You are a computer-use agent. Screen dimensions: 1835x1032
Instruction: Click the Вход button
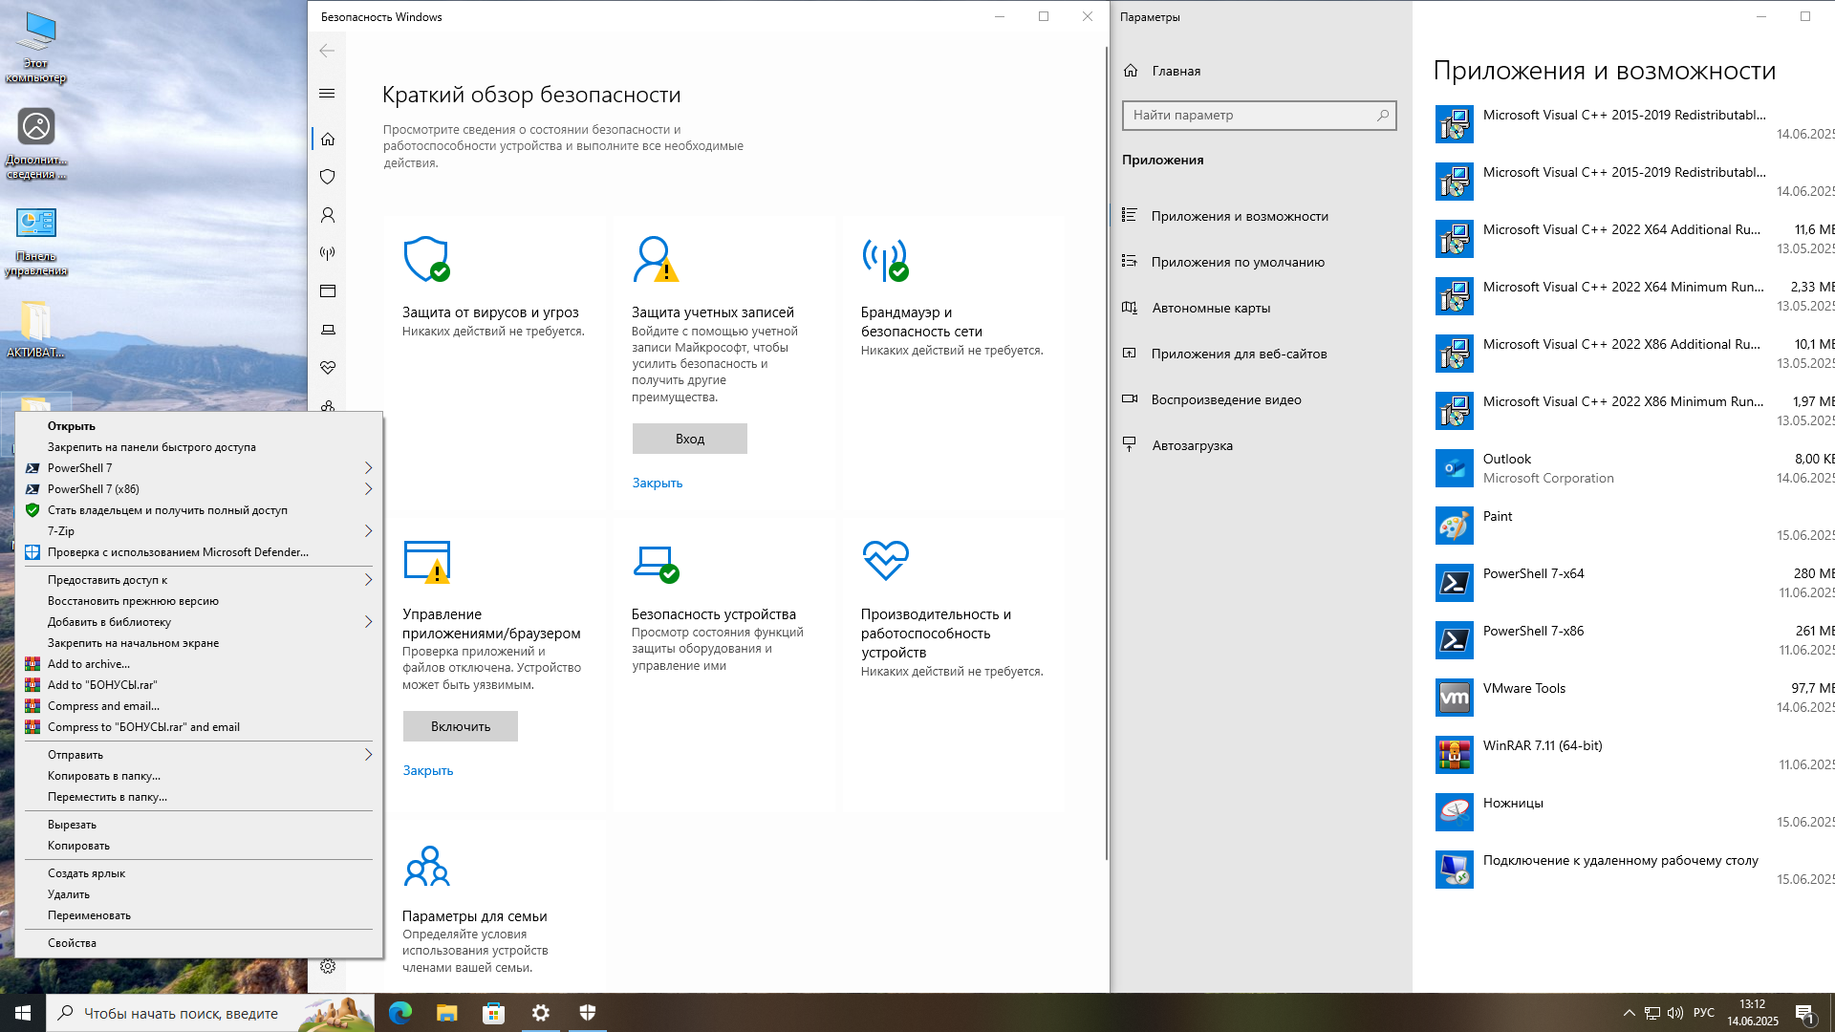tap(690, 439)
